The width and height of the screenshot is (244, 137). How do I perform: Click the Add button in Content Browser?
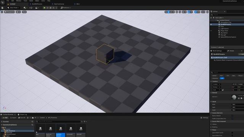pyautogui.click(x=5, y=118)
